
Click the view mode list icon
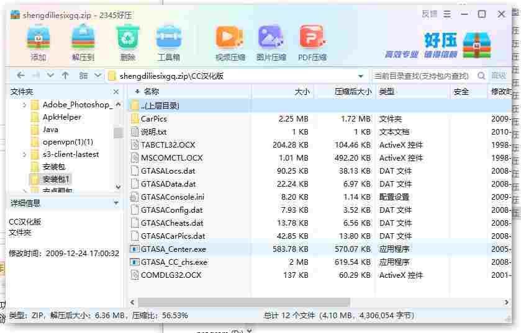click(83, 76)
